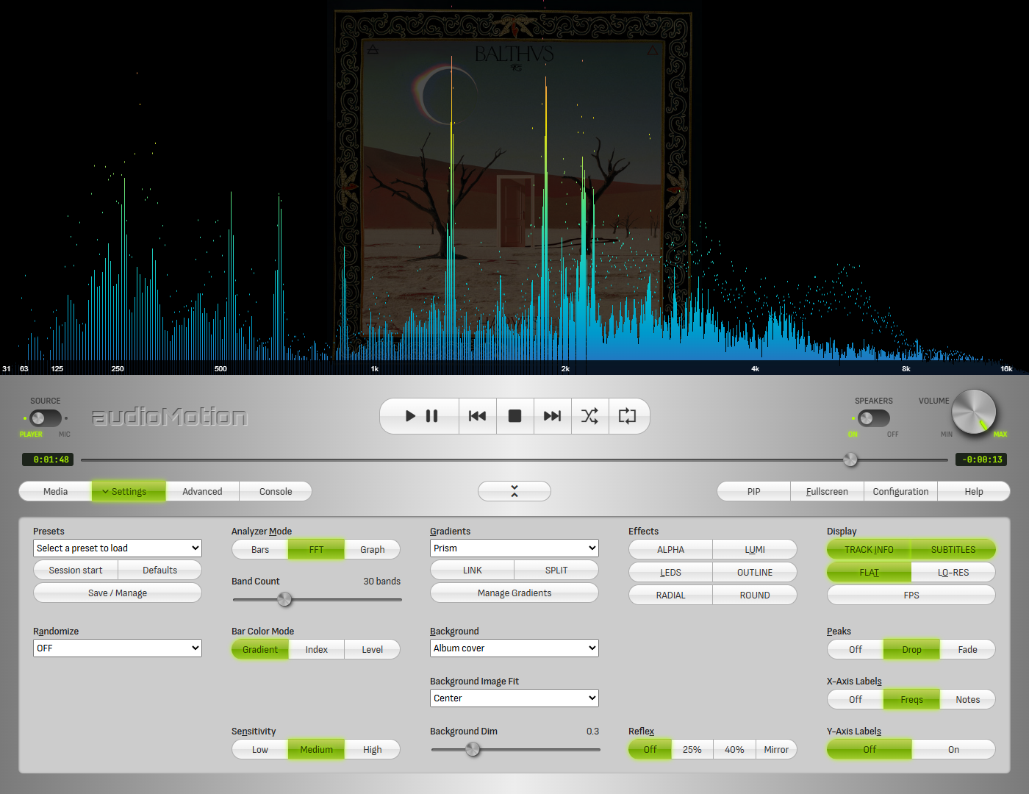Screen dimensions: 1029x794
Task: Click Manage Gradients button
Action: point(514,593)
